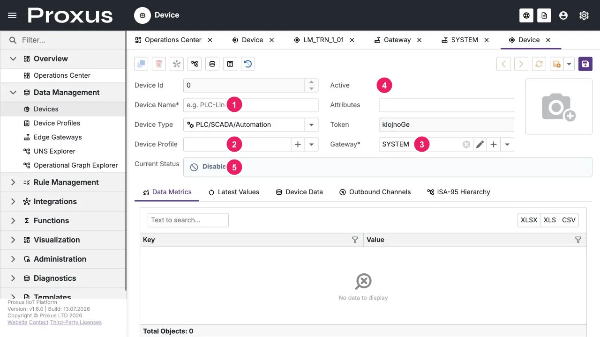Click the network graph toolbar icon
This screenshot has width=600, height=337.
tap(177, 64)
